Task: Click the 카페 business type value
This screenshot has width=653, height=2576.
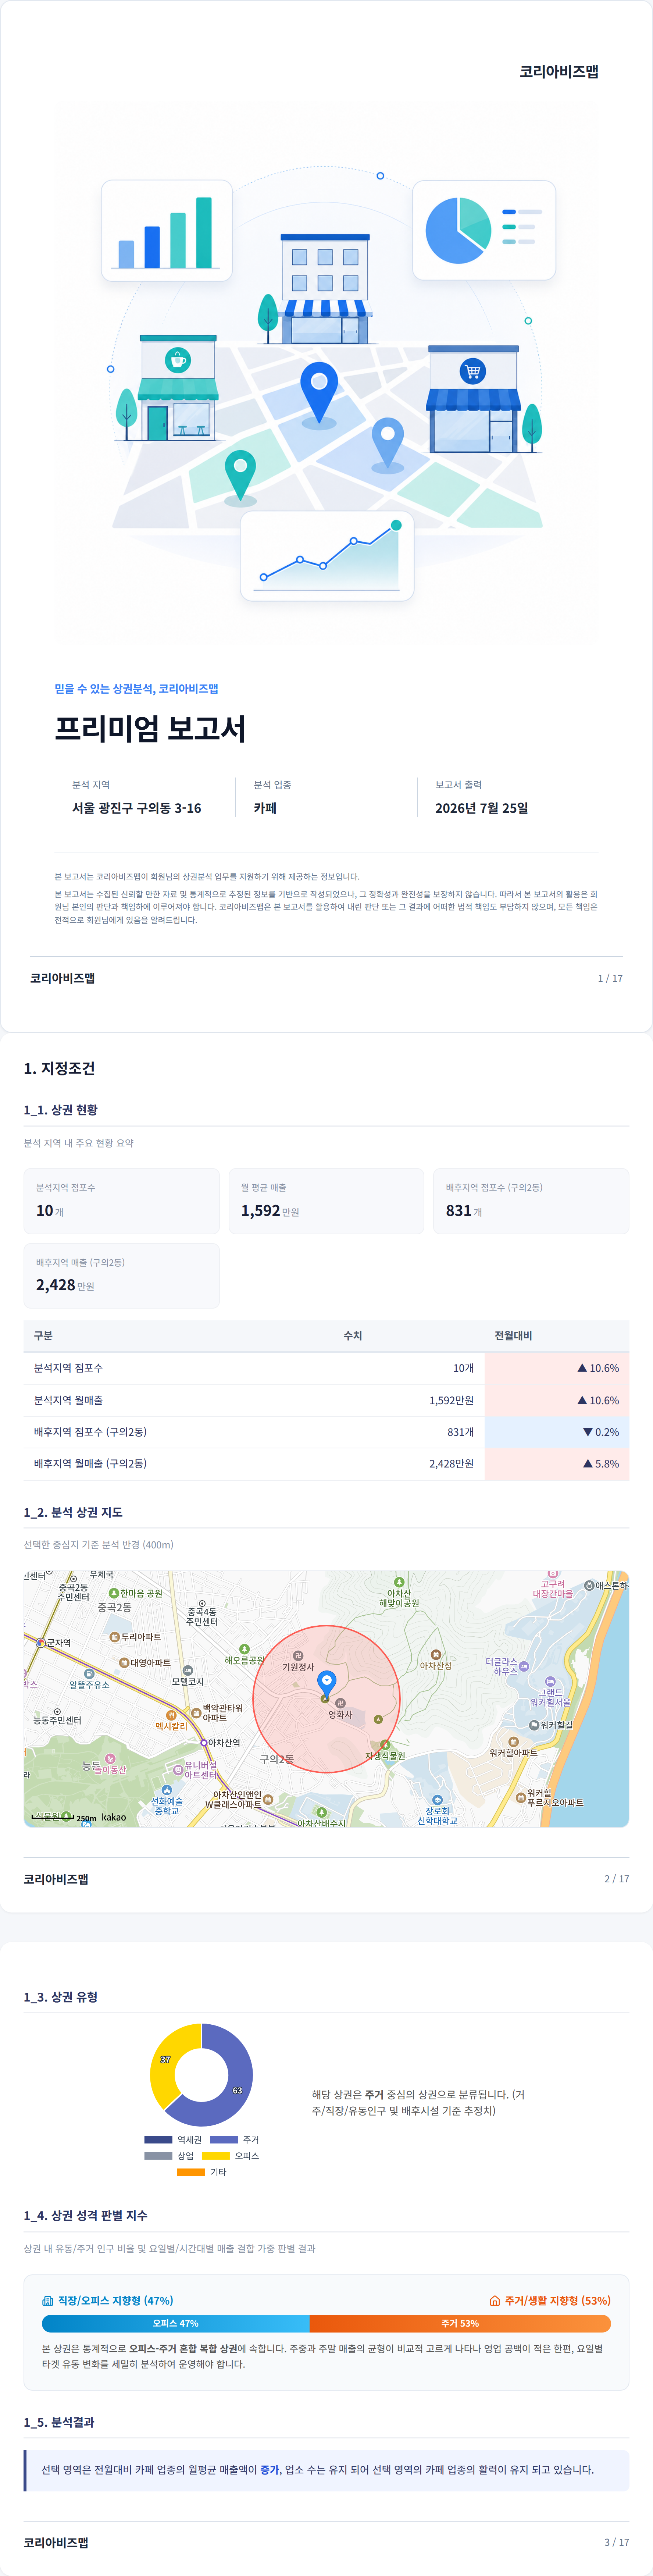Action: point(265,808)
